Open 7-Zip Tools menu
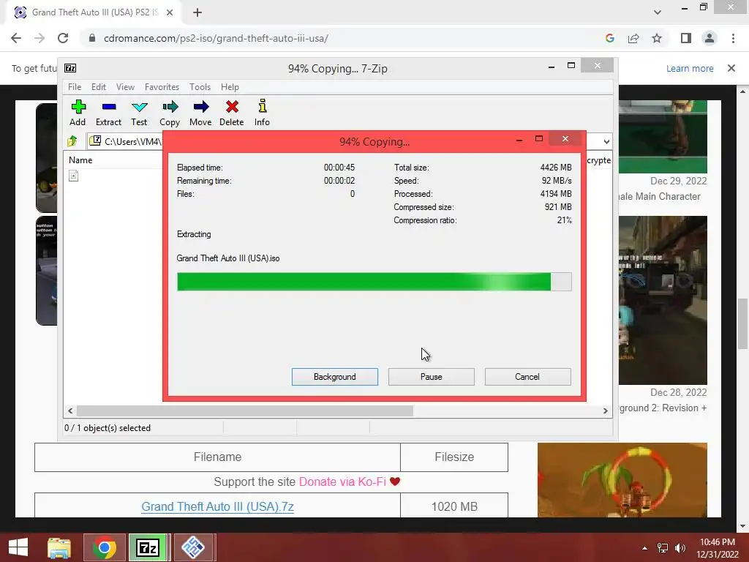 coord(200,87)
